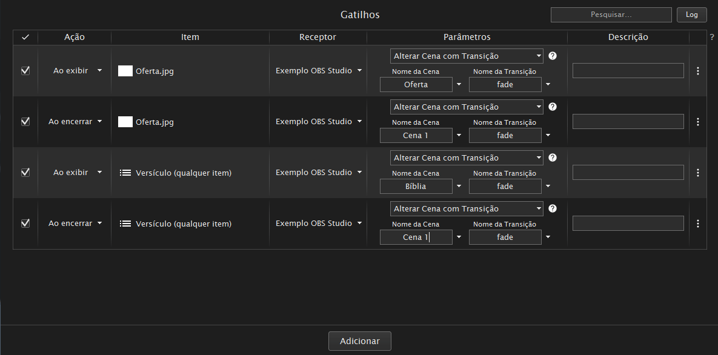Expand Exemplo OBS Studio receptor in second row
This screenshot has width=718, height=355.
(x=319, y=122)
